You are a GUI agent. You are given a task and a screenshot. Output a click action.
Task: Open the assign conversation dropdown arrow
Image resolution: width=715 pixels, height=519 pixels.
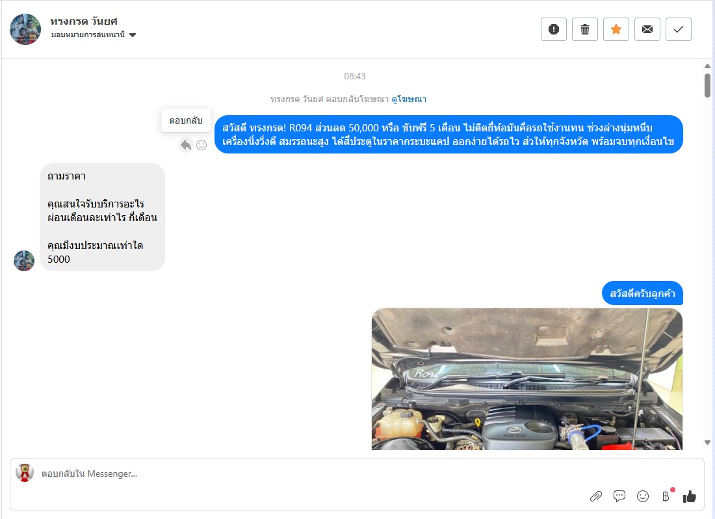[133, 35]
